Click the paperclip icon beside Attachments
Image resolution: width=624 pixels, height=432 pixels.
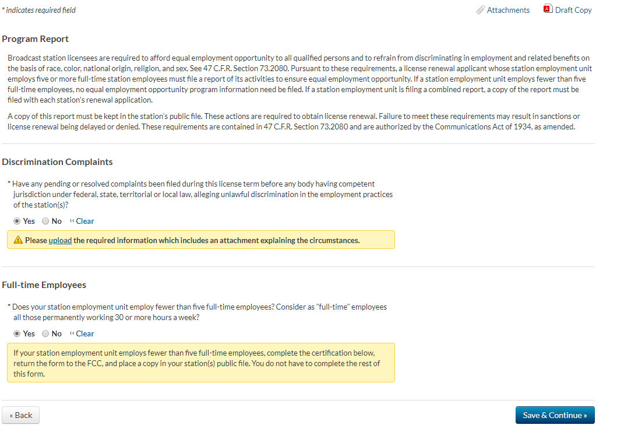click(480, 10)
